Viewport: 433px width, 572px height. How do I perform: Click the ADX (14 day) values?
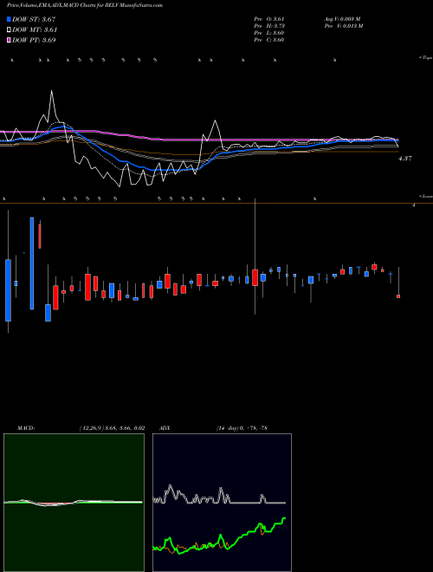click(x=242, y=428)
